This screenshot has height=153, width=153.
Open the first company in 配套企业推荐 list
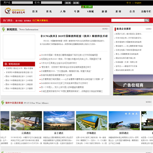(x=129, y=34)
